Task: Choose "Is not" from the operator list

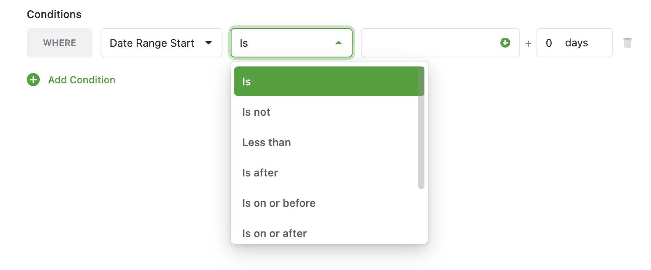Action: click(x=256, y=112)
